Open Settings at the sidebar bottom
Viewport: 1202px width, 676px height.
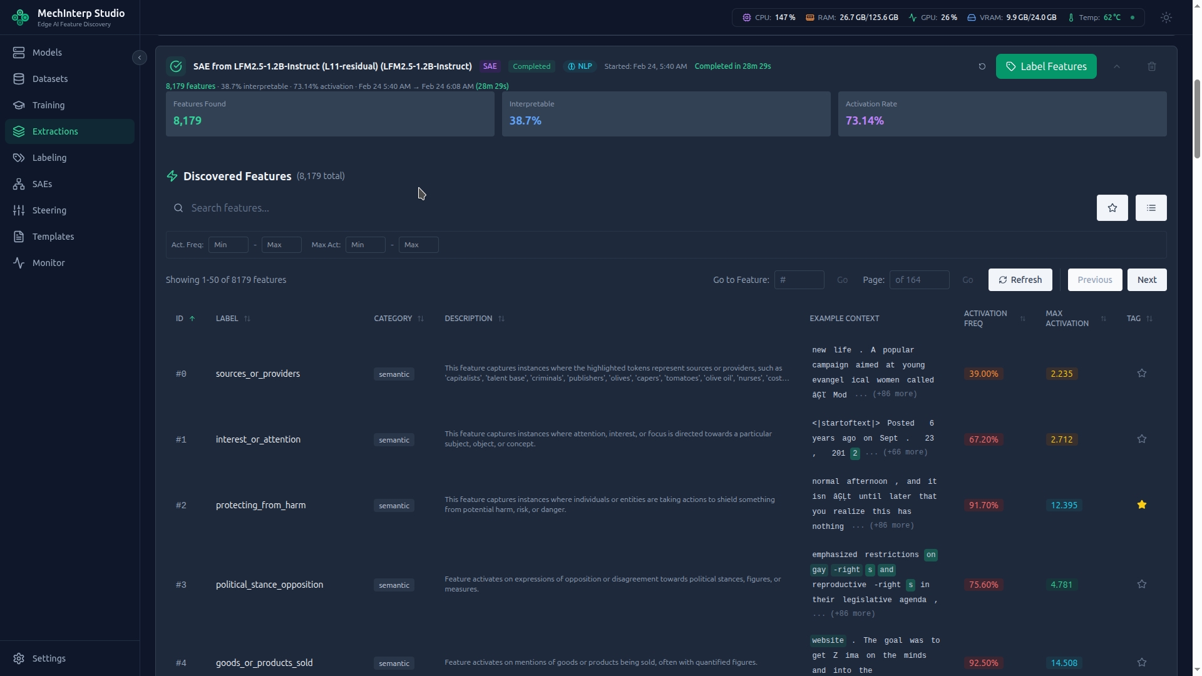click(69, 658)
